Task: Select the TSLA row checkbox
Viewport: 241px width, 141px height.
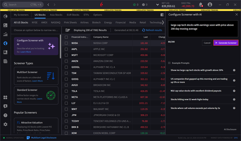Action: pos(66,91)
